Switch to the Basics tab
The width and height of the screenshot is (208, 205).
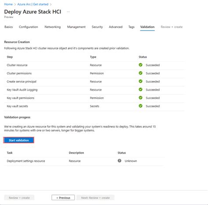(x=8, y=27)
